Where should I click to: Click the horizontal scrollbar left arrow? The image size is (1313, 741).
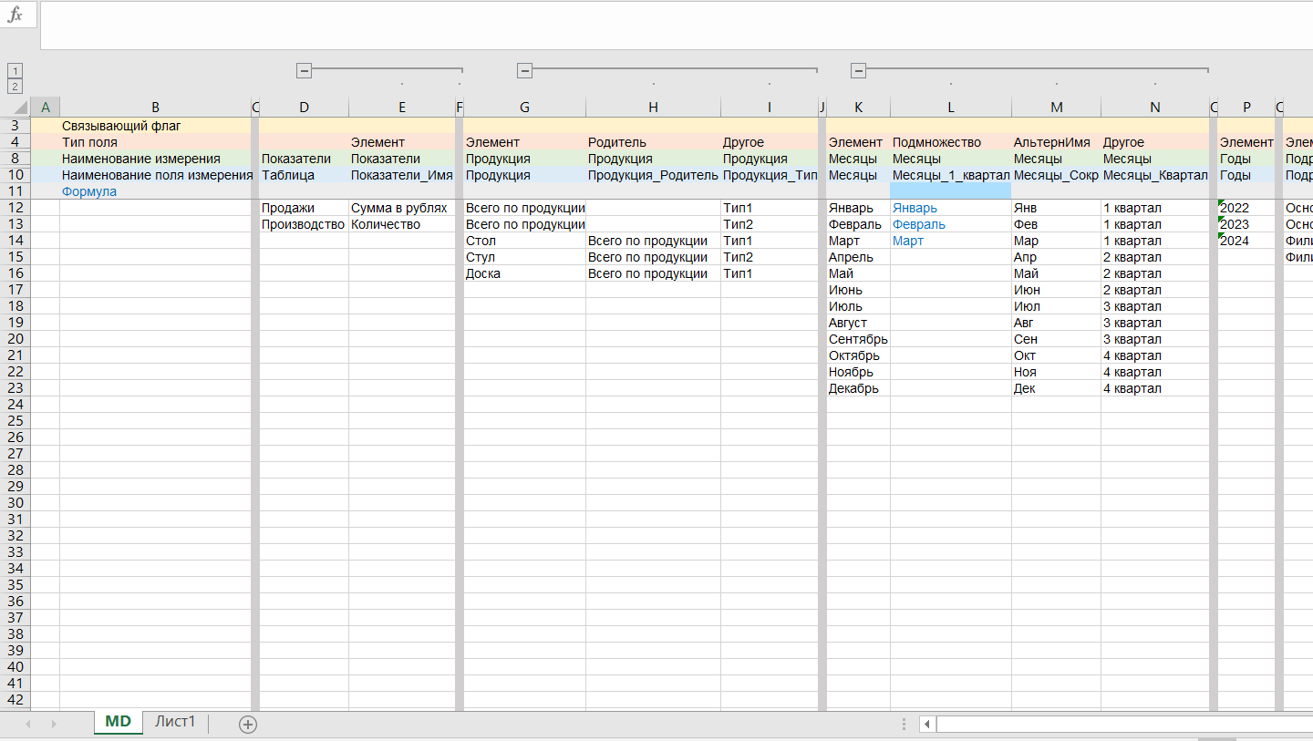point(927,725)
